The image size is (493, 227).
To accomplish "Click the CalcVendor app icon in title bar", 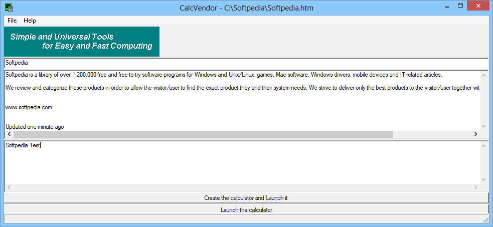I will point(9,7).
